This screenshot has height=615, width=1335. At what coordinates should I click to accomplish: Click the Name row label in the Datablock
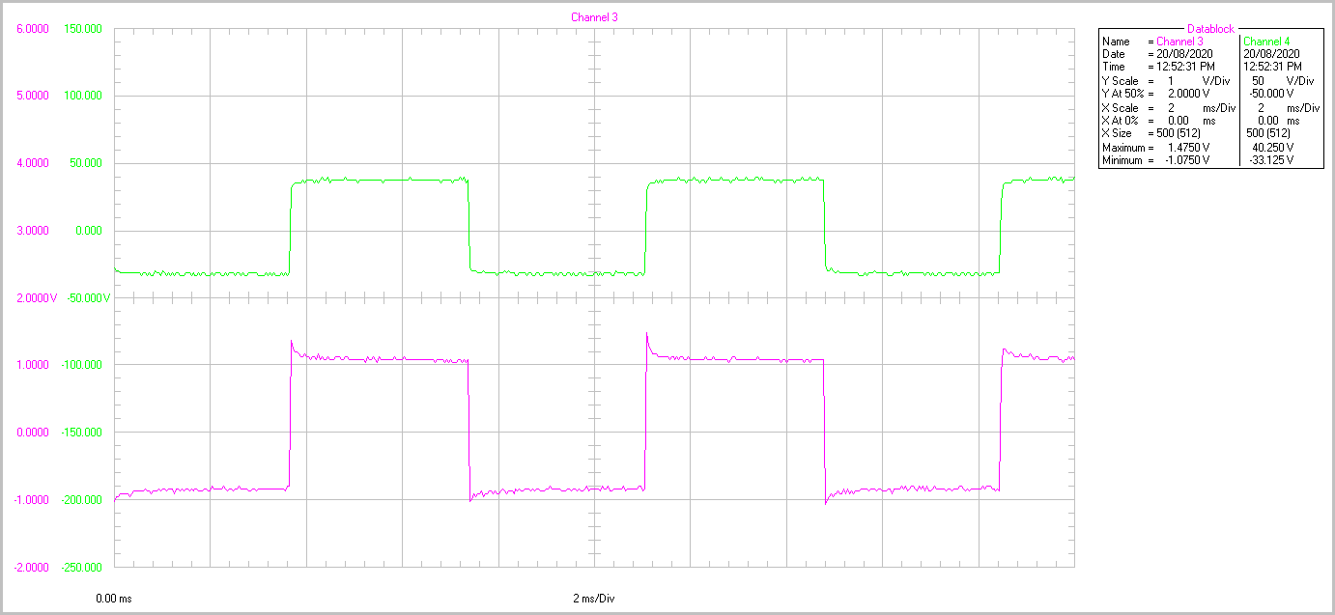pos(1116,42)
